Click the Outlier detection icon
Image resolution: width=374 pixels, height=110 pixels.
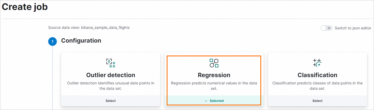(x=110, y=63)
